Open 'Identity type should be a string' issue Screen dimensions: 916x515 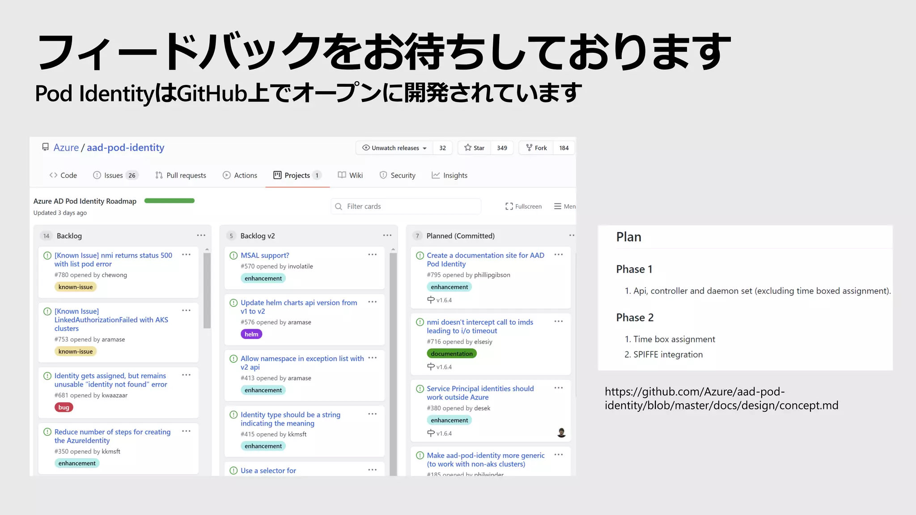pyautogui.click(x=290, y=419)
